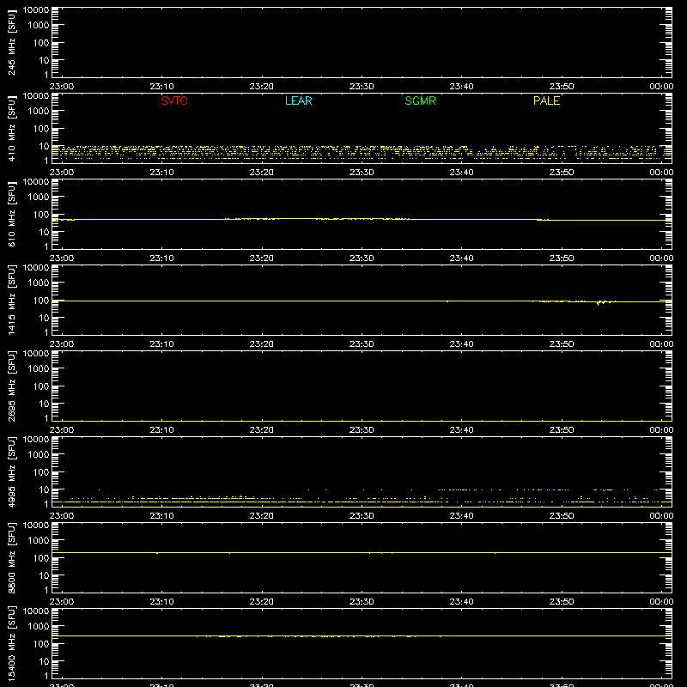Select the 410 MHz [SFU] axis title
This screenshot has height=687, width=687.
12,128
